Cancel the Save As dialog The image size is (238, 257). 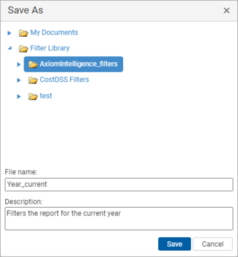[213, 244]
